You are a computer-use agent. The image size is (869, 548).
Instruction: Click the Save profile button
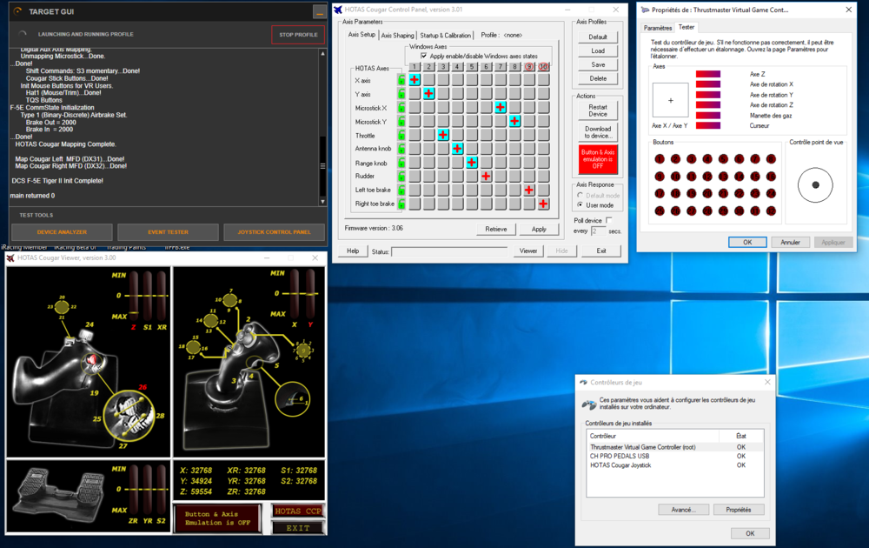(x=598, y=64)
